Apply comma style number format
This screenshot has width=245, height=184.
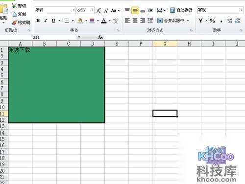tap(221, 21)
